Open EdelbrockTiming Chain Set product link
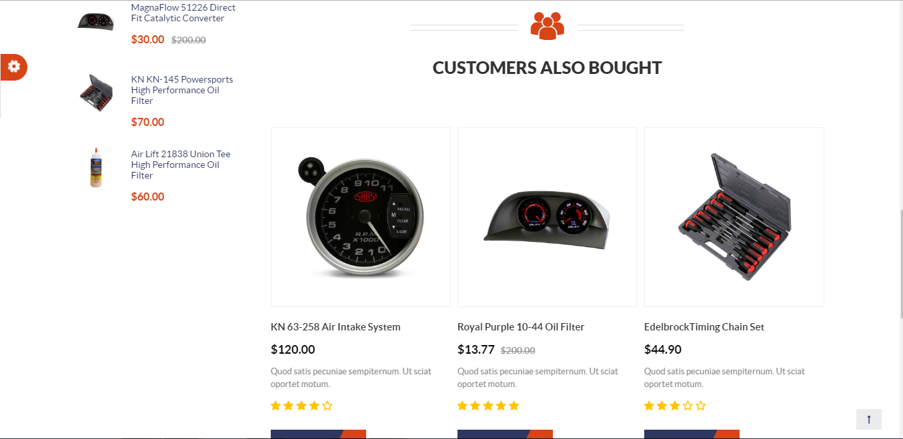 704,327
